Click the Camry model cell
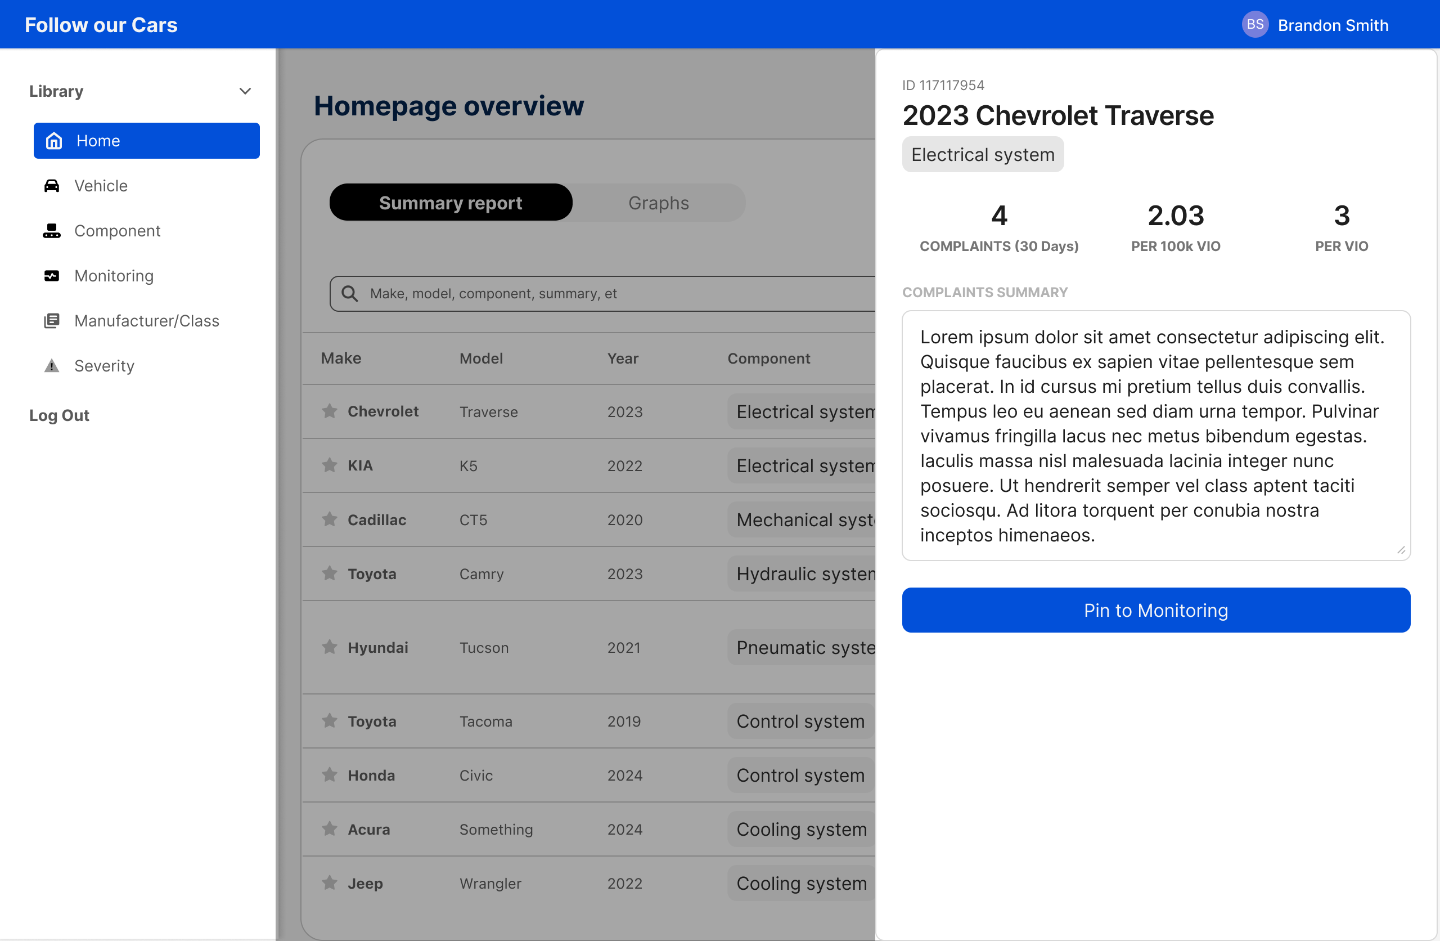The width and height of the screenshot is (1440, 941). (481, 573)
